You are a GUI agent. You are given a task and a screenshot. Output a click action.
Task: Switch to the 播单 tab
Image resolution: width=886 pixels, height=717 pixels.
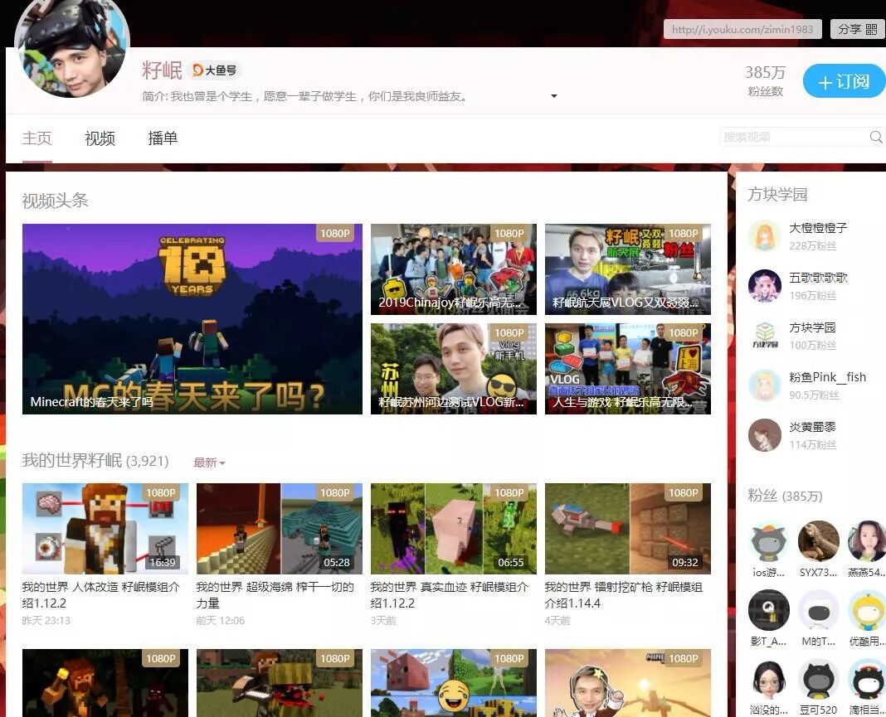(163, 138)
